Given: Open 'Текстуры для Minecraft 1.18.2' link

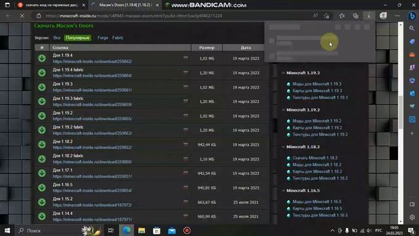Looking at the screenshot, I should click(320, 178).
